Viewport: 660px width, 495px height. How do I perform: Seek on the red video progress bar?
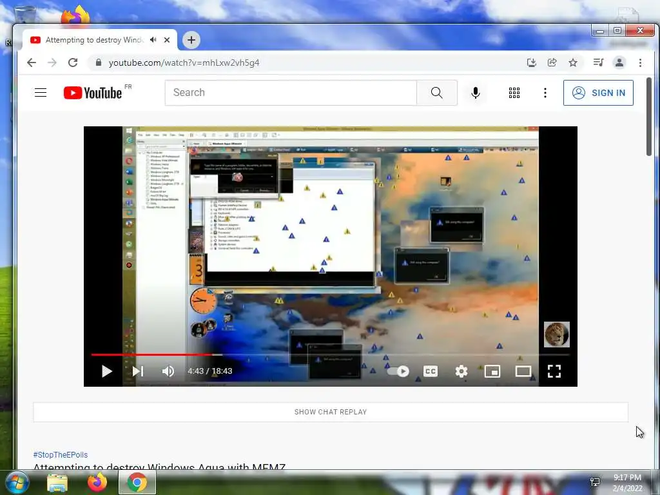click(152, 355)
